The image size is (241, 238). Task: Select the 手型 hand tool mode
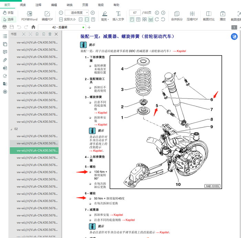coord(8,13)
